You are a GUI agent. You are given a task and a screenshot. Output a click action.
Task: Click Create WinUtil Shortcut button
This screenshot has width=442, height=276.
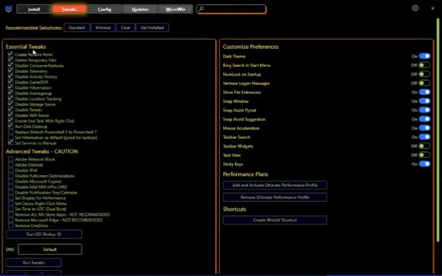(x=275, y=220)
